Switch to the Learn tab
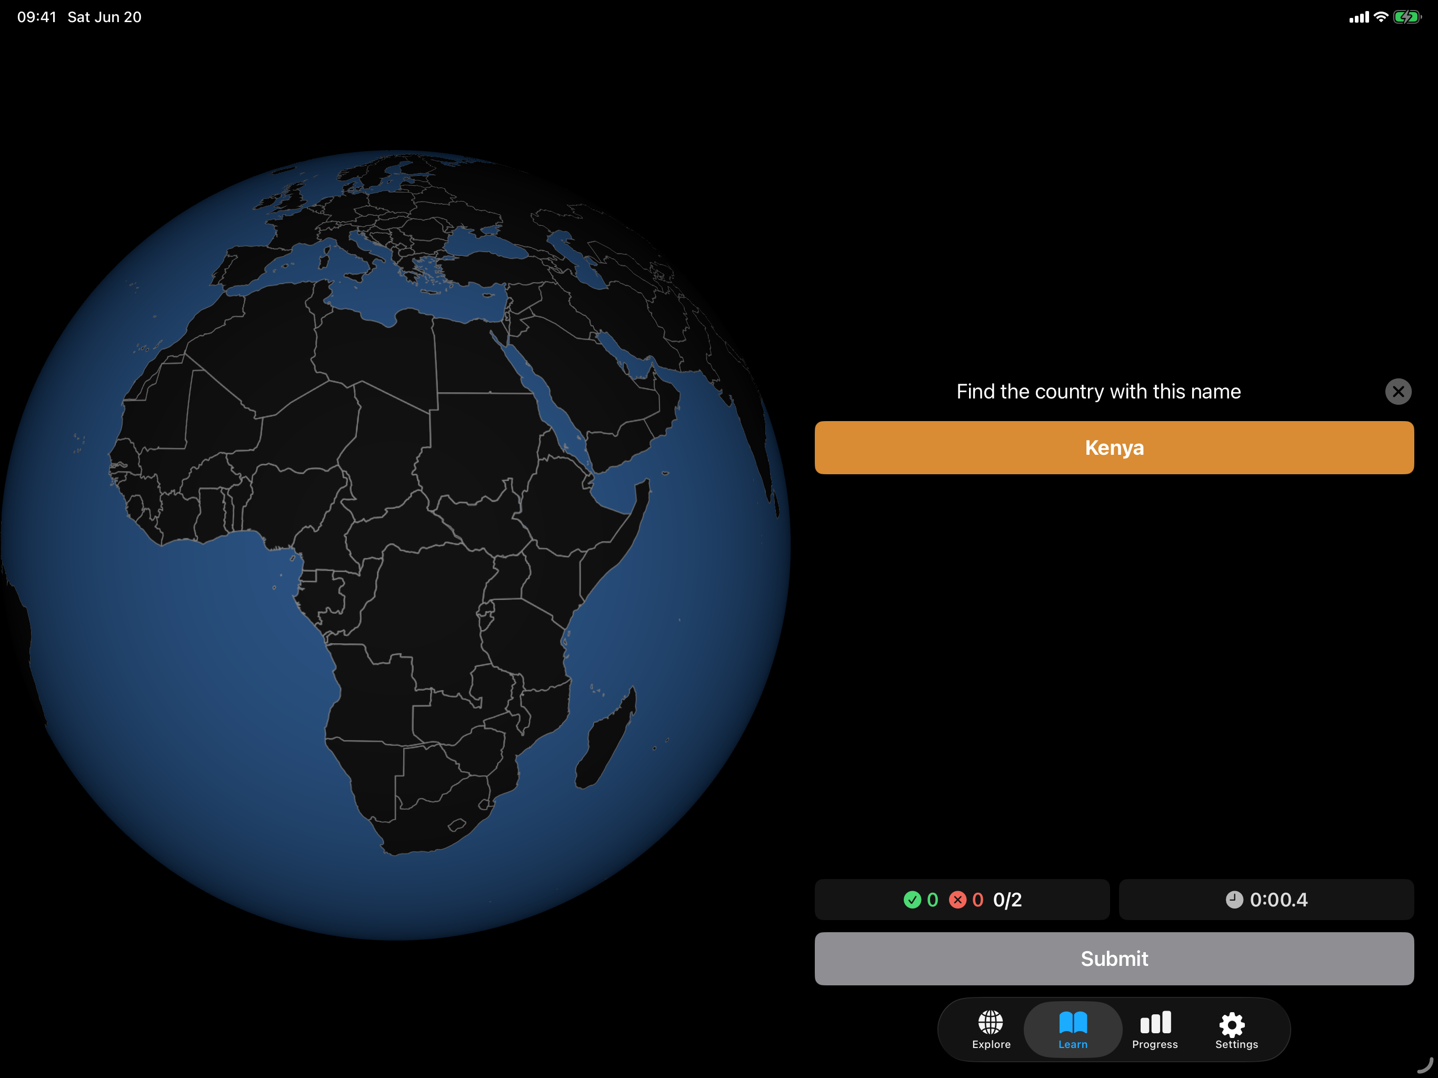The width and height of the screenshot is (1438, 1078). 1073,1030
